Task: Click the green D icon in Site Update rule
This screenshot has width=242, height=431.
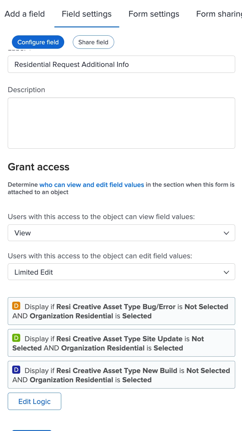Action: pos(16,338)
